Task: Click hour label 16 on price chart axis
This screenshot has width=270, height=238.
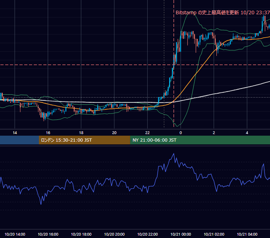Action: 48,133
